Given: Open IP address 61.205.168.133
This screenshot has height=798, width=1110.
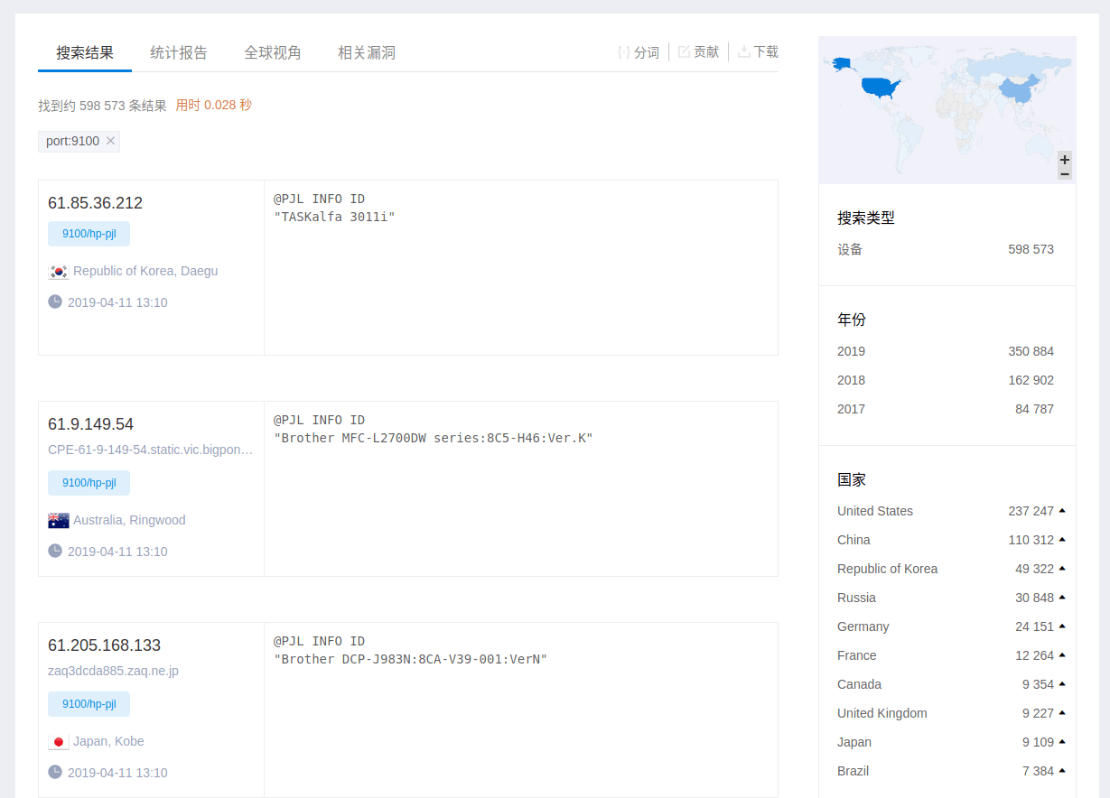Looking at the screenshot, I should [x=104, y=645].
